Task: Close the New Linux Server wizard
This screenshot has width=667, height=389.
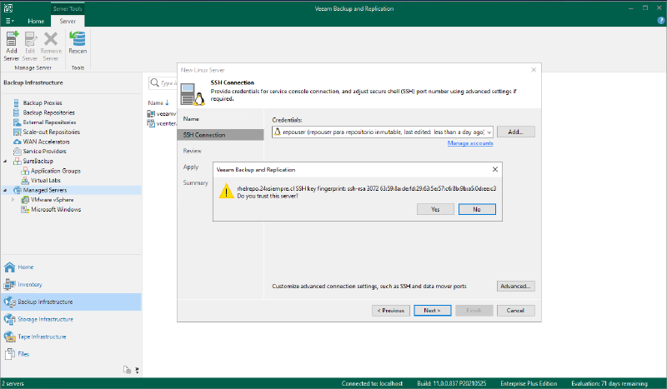Action: coord(534,70)
